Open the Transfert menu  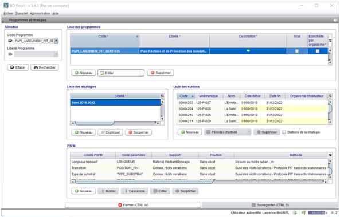21,13
